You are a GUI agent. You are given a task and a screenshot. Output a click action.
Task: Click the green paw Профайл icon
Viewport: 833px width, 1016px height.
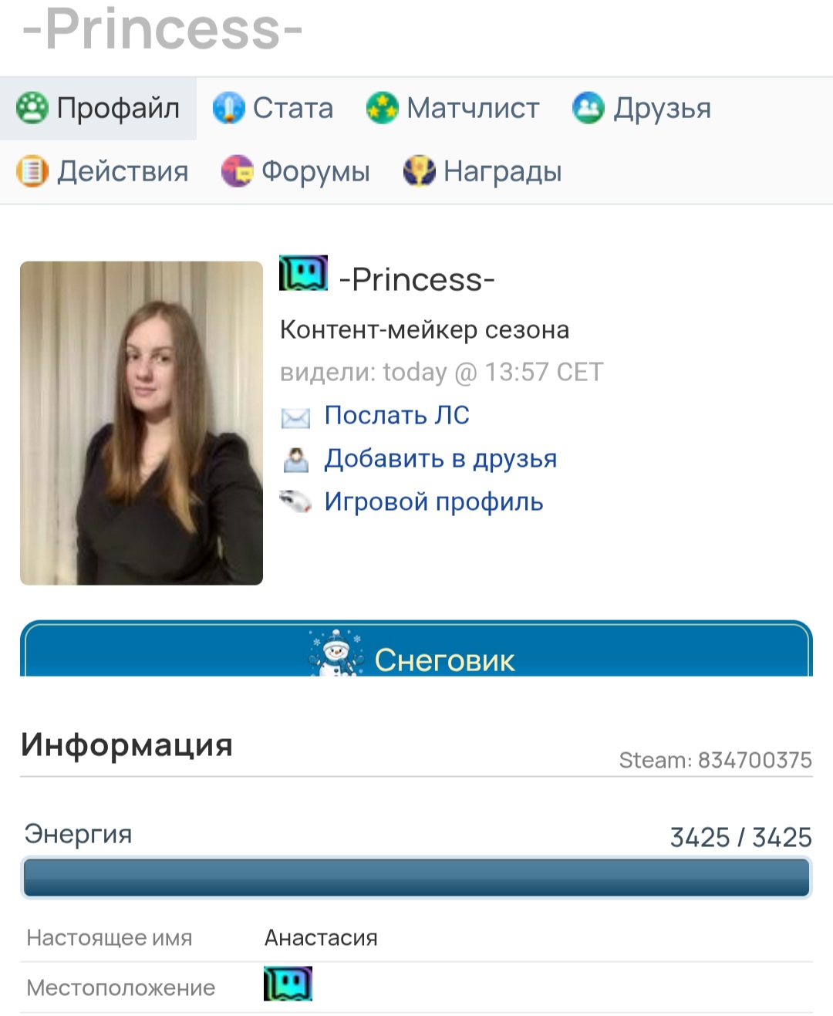coord(32,108)
